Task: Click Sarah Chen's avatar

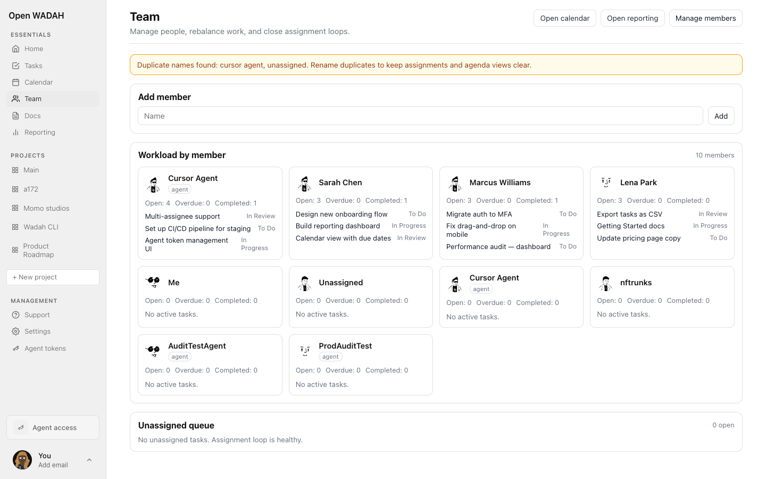Action: (x=305, y=183)
